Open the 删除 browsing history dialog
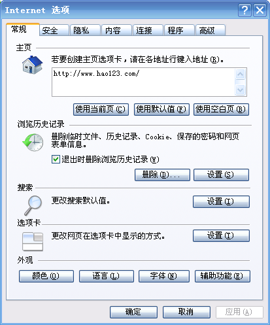Image resolution: width=270 pixels, height=325 pixels. coord(162,175)
